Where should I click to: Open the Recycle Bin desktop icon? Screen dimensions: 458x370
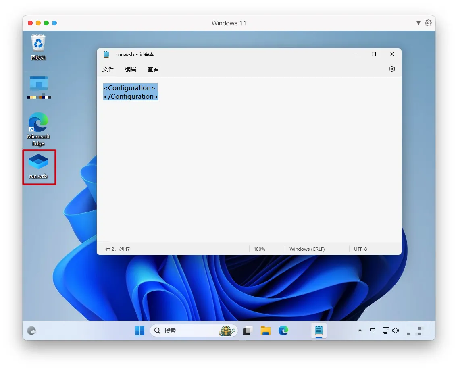coord(38,47)
